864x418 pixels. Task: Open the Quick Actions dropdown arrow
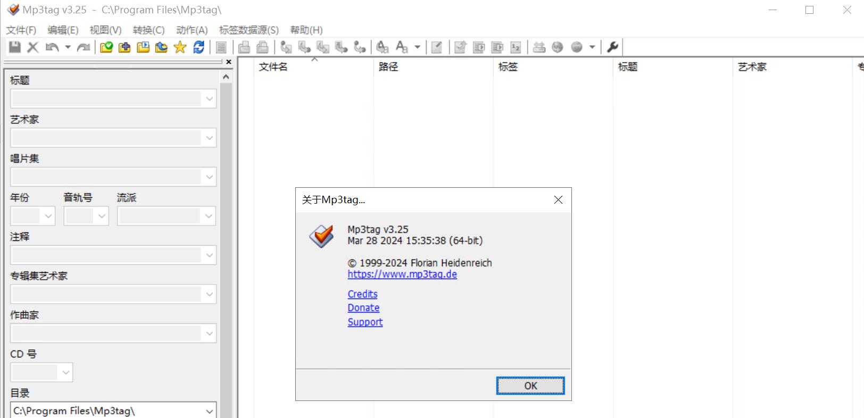pyautogui.click(x=418, y=47)
